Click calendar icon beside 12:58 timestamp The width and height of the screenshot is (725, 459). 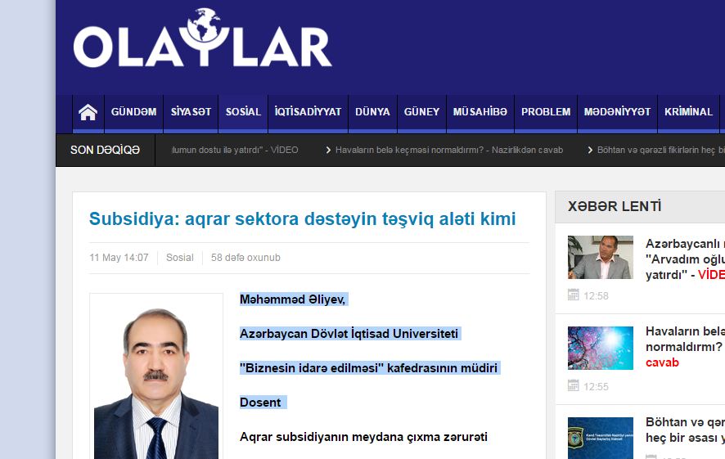tap(574, 295)
